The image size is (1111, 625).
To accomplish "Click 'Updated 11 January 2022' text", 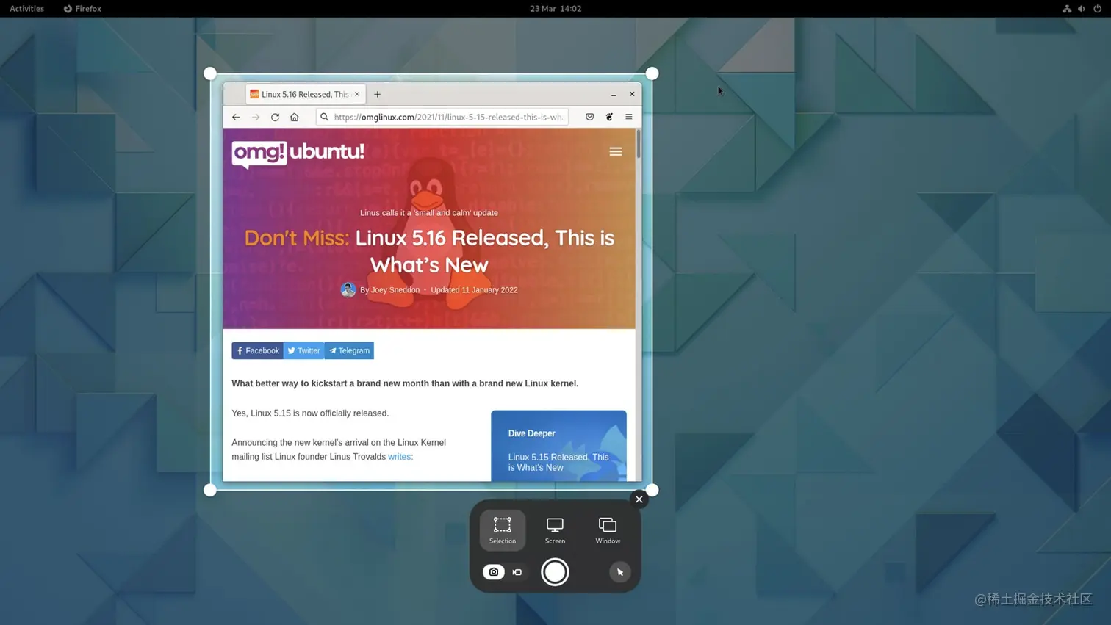I will click(x=474, y=290).
